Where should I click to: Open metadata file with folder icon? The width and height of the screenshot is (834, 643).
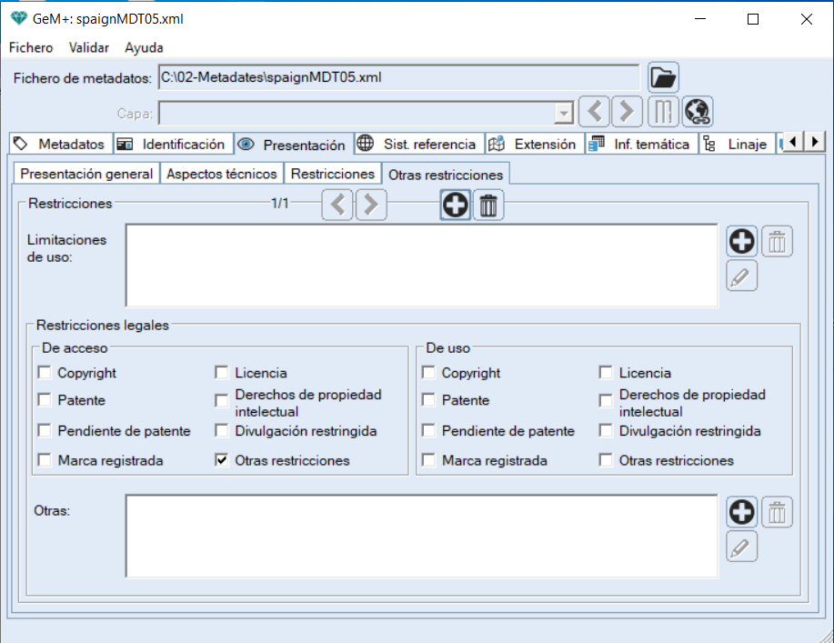coord(664,78)
